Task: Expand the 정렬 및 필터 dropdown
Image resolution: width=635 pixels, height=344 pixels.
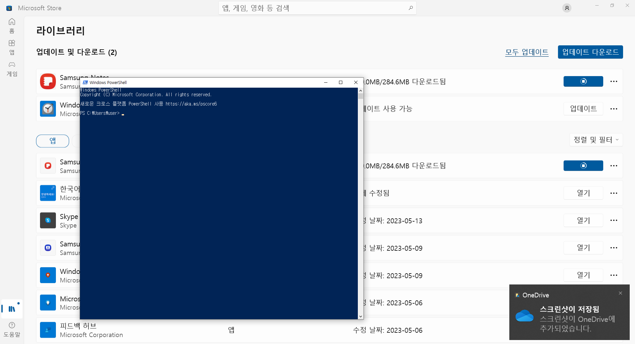Action: 596,140
